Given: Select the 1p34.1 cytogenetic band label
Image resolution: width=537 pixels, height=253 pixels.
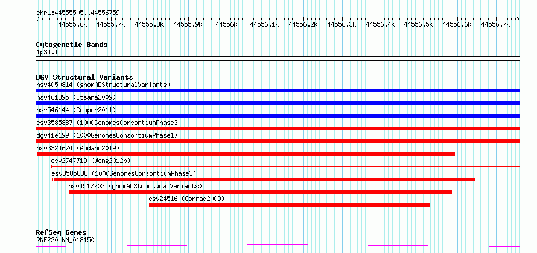Looking at the screenshot, I should (x=47, y=52).
